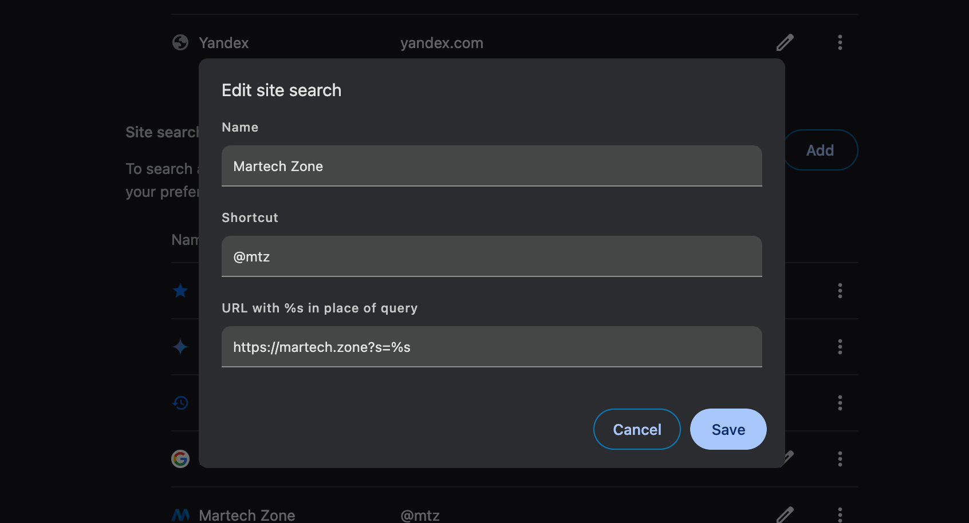Click the Yandex globe icon
This screenshot has width=969, height=523.
coord(180,43)
